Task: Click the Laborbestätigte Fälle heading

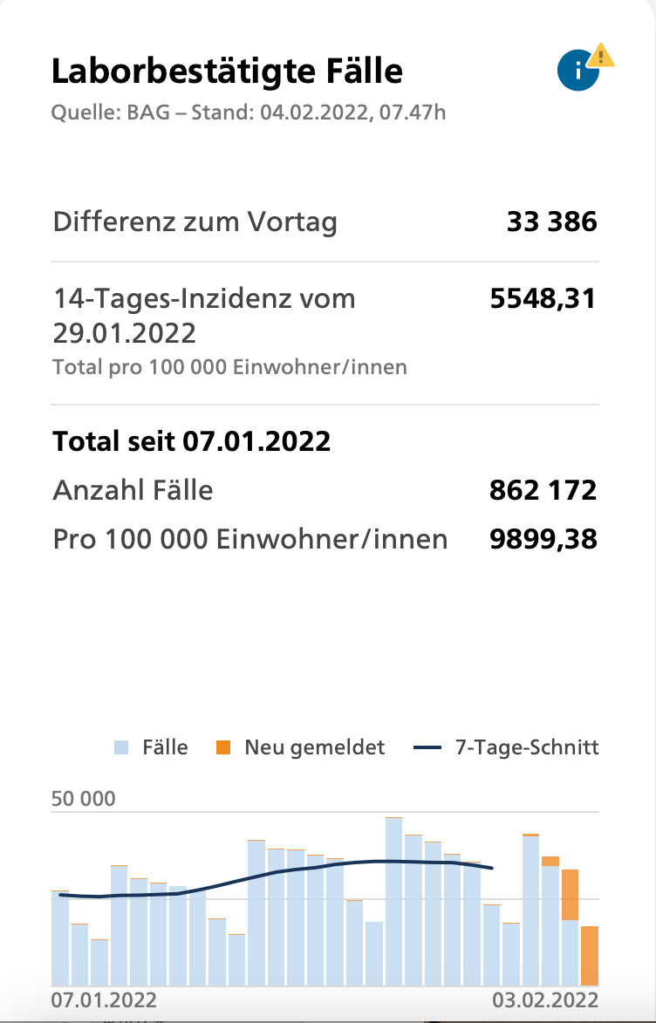Action: 227,72
